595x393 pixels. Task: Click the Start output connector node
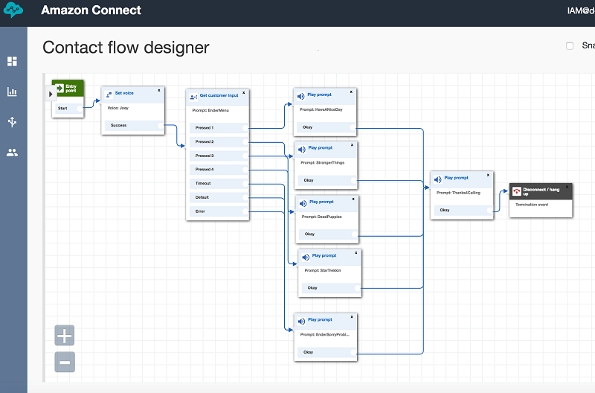click(x=80, y=109)
